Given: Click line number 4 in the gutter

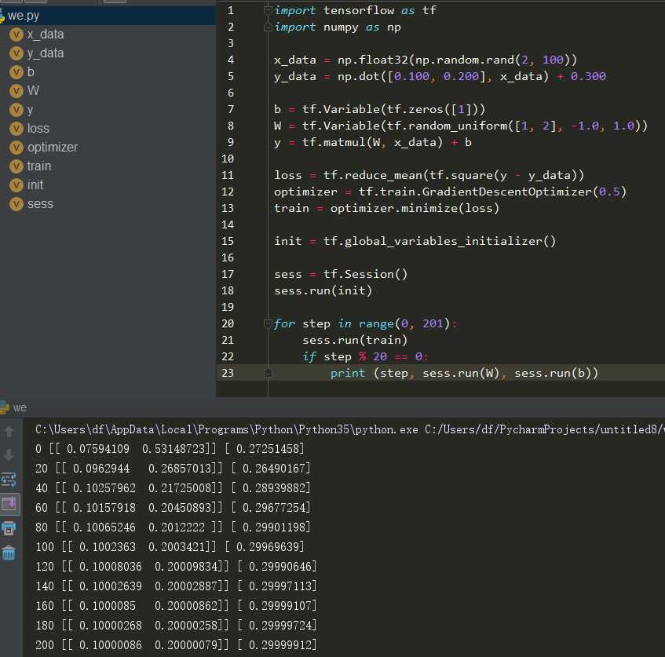Looking at the screenshot, I should click(x=231, y=60).
